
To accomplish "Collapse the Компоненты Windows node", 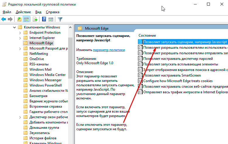I will (x=14, y=27).
